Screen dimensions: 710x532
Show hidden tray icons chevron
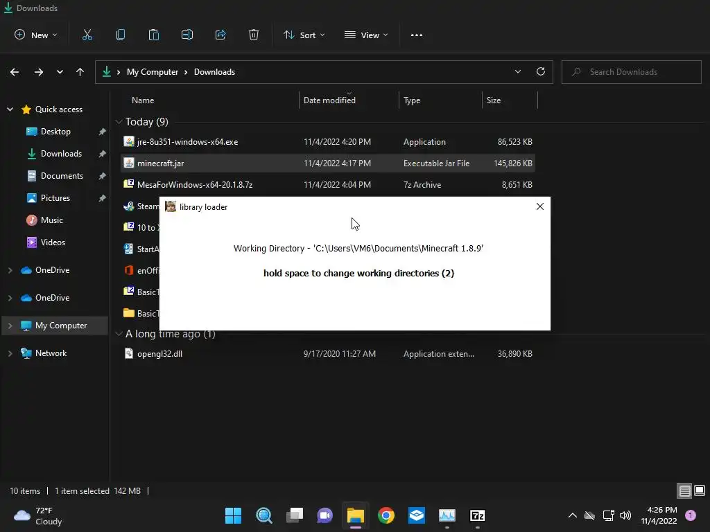pos(572,515)
